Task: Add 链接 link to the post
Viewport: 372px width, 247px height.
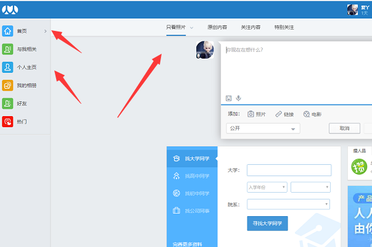Action: pos(284,114)
